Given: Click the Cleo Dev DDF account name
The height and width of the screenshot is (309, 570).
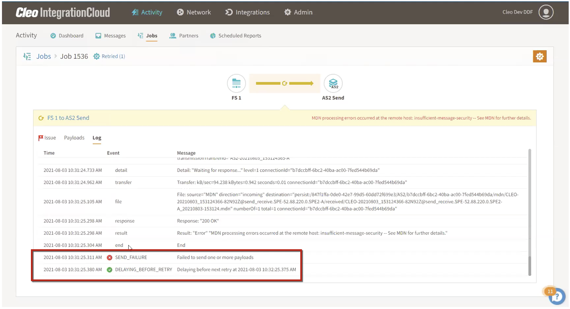Looking at the screenshot, I should (517, 12).
